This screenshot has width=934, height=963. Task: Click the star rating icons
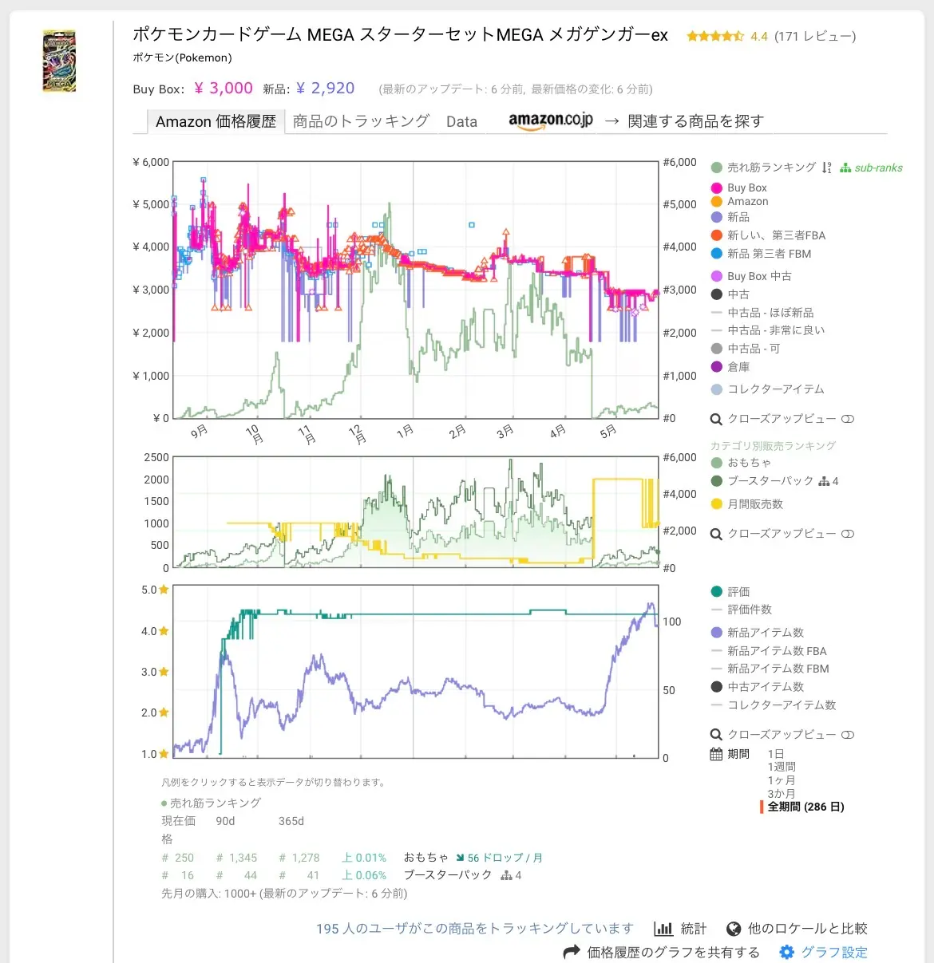tap(715, 36)
